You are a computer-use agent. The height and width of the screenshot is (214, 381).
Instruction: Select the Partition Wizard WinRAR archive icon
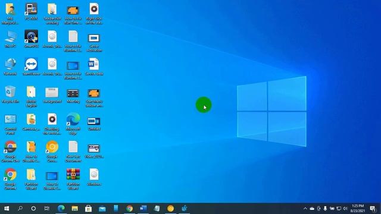click(x=73, y=180)
